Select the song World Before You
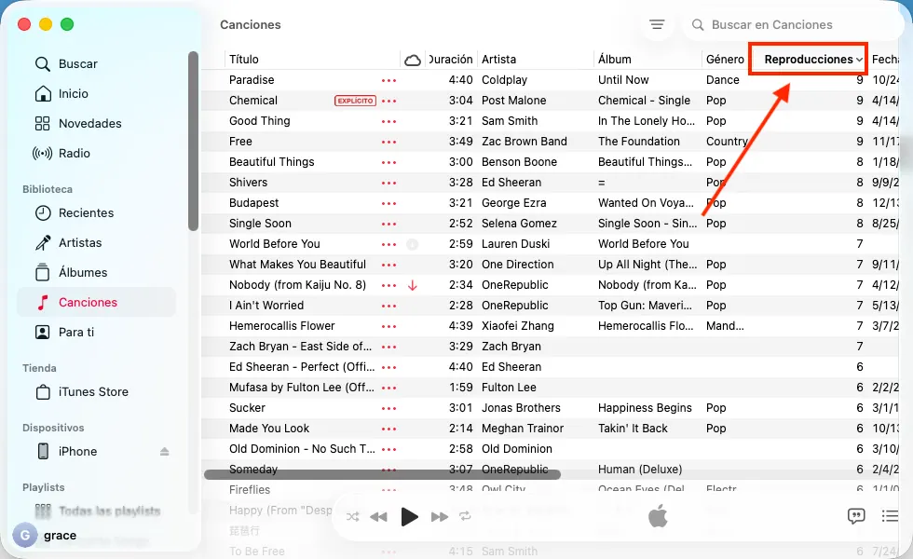The height and width of the screenshot is (559, 913). (274, 244)
